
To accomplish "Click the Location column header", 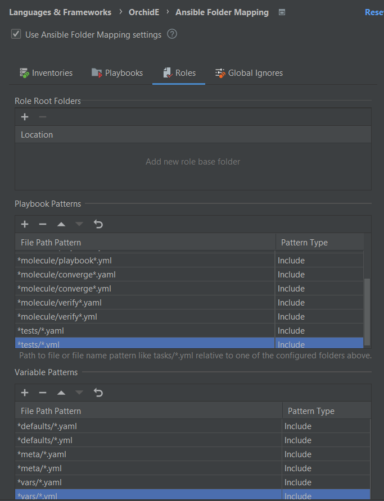I will click(x=193, y=134).
